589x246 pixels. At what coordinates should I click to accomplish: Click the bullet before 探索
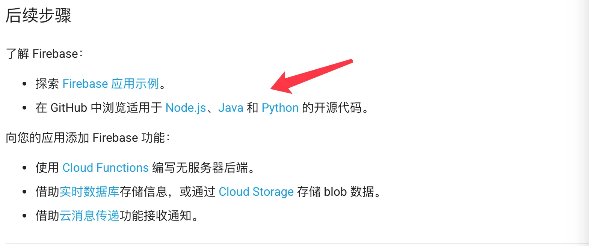[x=25, y=84]
